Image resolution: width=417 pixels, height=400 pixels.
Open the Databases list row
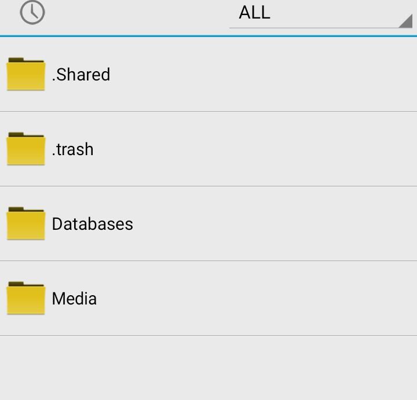point(232,224)
